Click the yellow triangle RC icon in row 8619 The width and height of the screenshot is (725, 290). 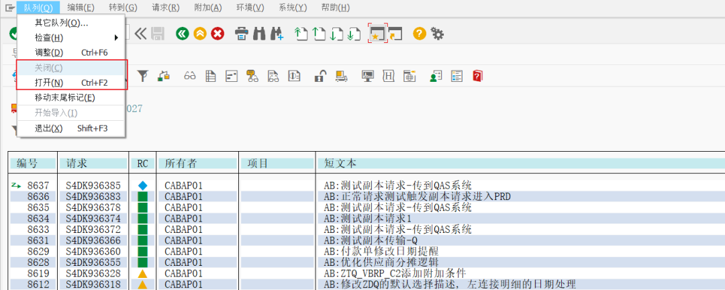(142, 273)
